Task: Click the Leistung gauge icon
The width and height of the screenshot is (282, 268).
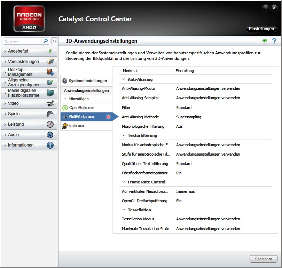Action: (x=50, y=124)
